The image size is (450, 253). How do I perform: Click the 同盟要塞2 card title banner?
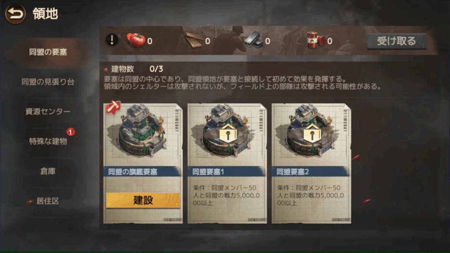[x=311, y=172]
